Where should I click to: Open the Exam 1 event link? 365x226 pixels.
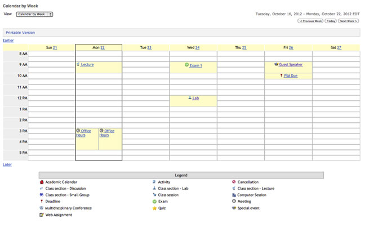(x=195, y=65)
